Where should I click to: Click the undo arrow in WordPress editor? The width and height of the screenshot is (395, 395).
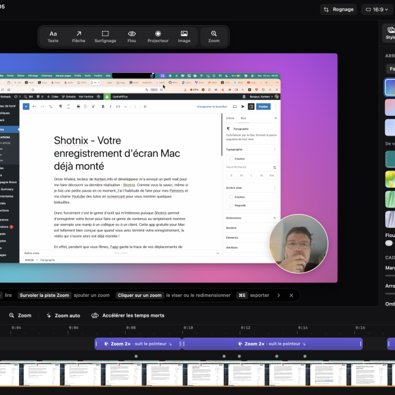[x=34, y=107]
